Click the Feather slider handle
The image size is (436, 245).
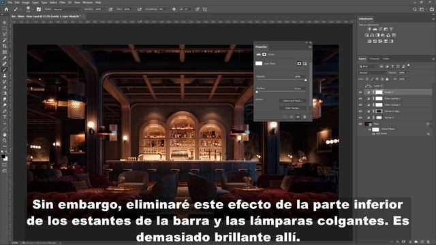coord(257,92)
